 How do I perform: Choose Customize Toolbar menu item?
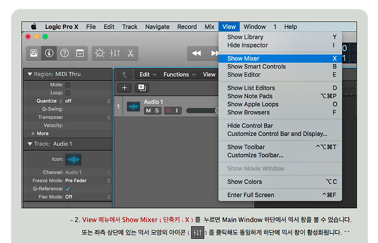(280, 155)
